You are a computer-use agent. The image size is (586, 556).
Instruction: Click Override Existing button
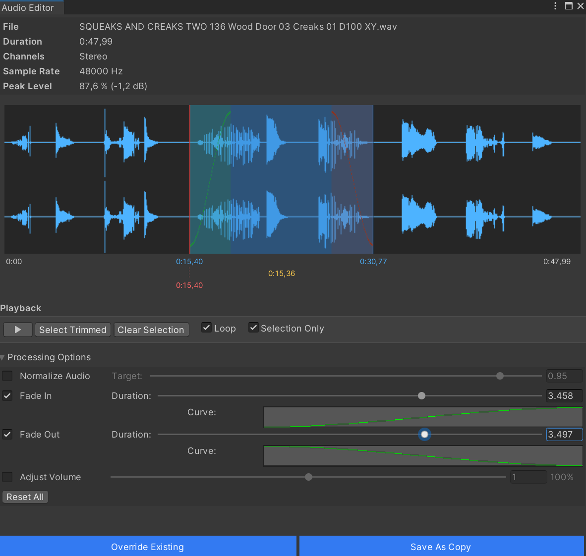[148, 546]
